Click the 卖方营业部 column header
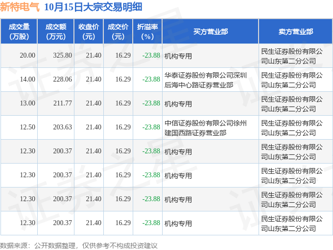Screen dimensions: 333x250 (x=296, y=32)
